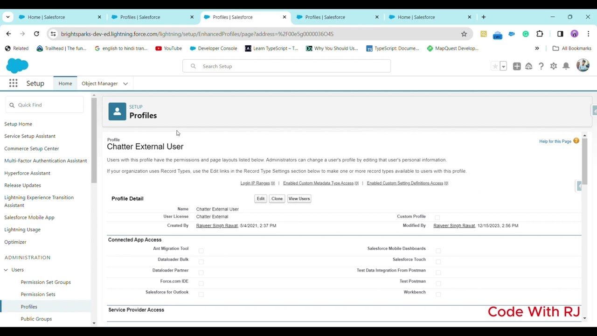Toggle the Dataloader Bulk checkbox

pos(201,261)
